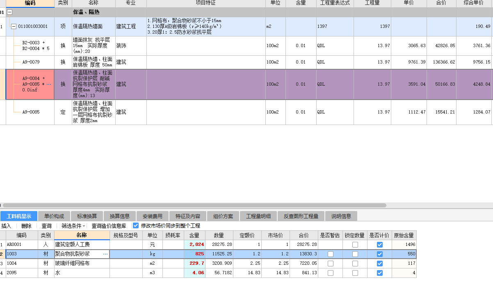Select the A9-0079 row code
Image resolution: width=493 pixels, height=291 pixels.
(31, 62)
